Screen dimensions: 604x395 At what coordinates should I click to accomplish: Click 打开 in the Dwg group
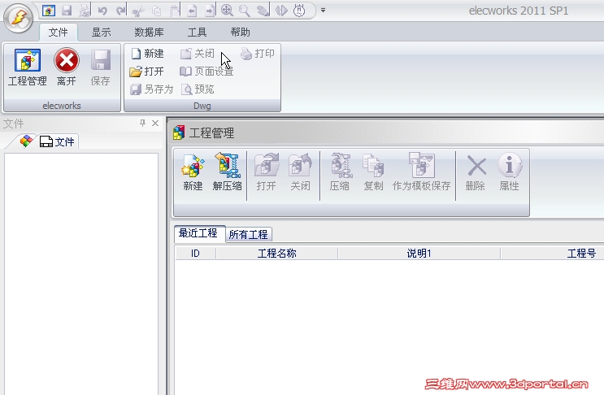click(x=147, y=72)
